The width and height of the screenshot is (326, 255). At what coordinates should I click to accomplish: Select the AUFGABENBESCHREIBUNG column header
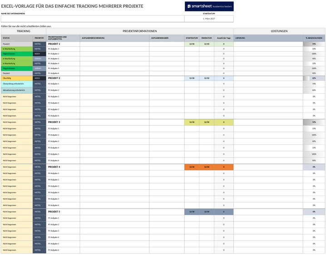point(114,38)
